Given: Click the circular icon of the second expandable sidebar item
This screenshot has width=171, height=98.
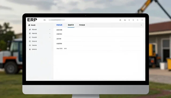Looking at the screenshot, I should pos(30,34).
